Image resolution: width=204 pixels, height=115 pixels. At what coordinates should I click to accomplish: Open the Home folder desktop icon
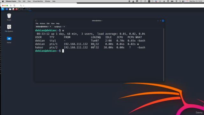tap(9, 40)
